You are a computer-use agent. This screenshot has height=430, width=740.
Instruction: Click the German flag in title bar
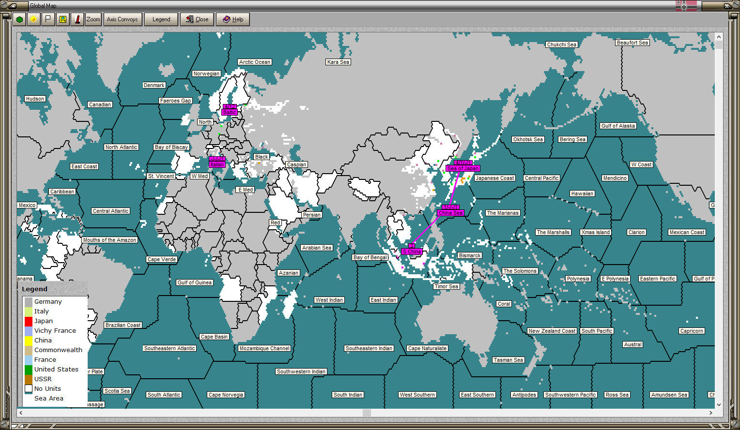(x=686, y=6)
